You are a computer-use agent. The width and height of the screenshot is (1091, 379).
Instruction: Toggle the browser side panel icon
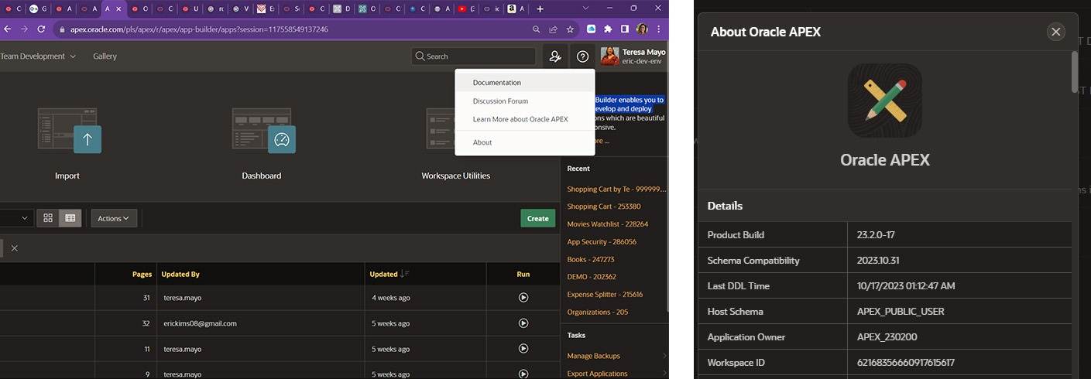pos(625,29)
